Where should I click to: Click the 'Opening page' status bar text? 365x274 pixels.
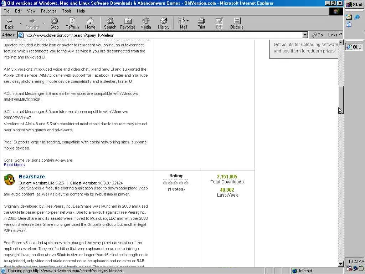[x=66, y=271]
